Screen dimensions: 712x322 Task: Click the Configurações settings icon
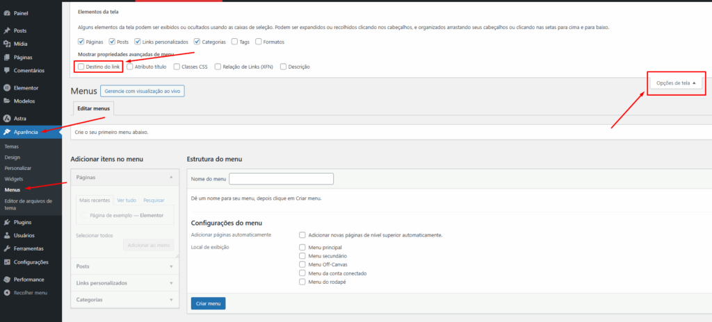point(7,262)
